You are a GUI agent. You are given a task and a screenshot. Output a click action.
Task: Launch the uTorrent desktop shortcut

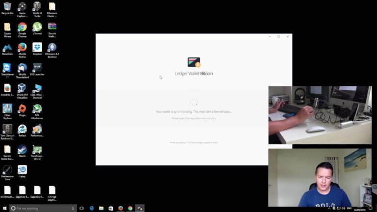point(37,27)
